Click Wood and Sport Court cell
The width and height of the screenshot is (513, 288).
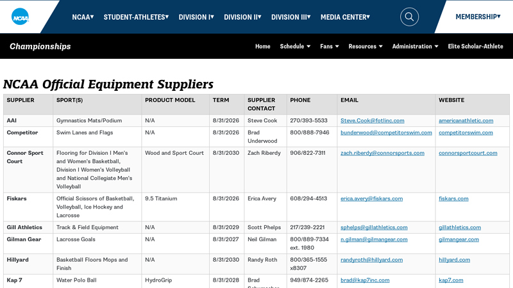(175, 170)
